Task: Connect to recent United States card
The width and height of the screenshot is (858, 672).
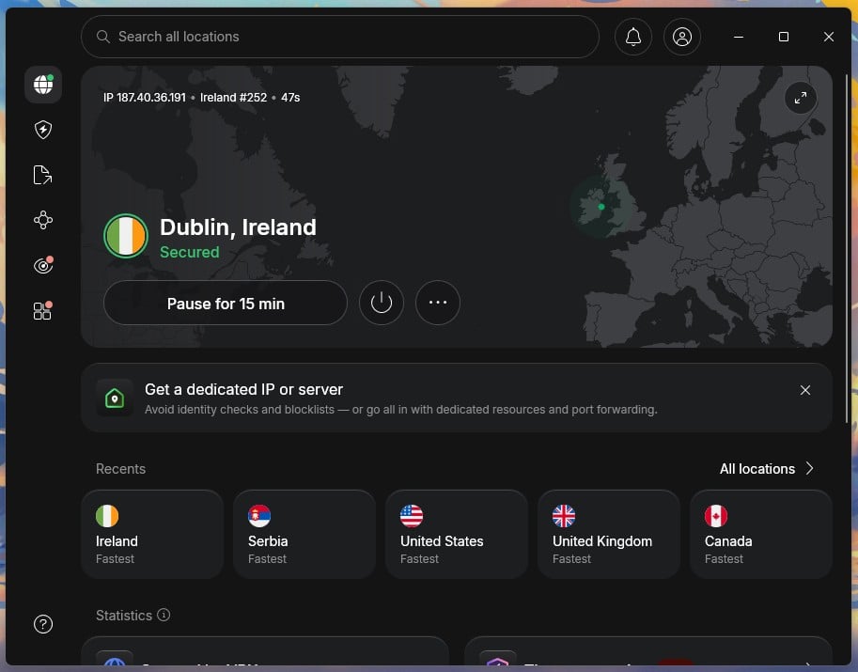Action: click(x=457, y=534)
